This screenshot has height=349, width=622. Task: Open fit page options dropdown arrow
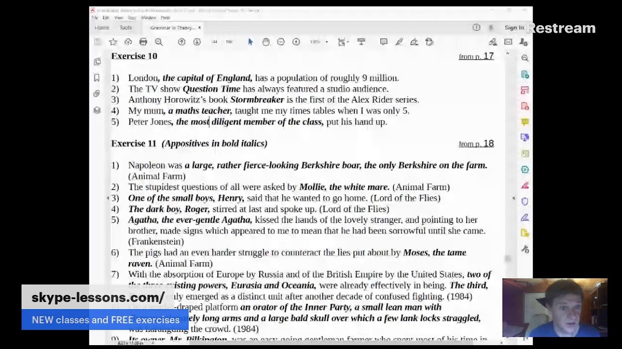pyautogui.click(x=348, y=42)
